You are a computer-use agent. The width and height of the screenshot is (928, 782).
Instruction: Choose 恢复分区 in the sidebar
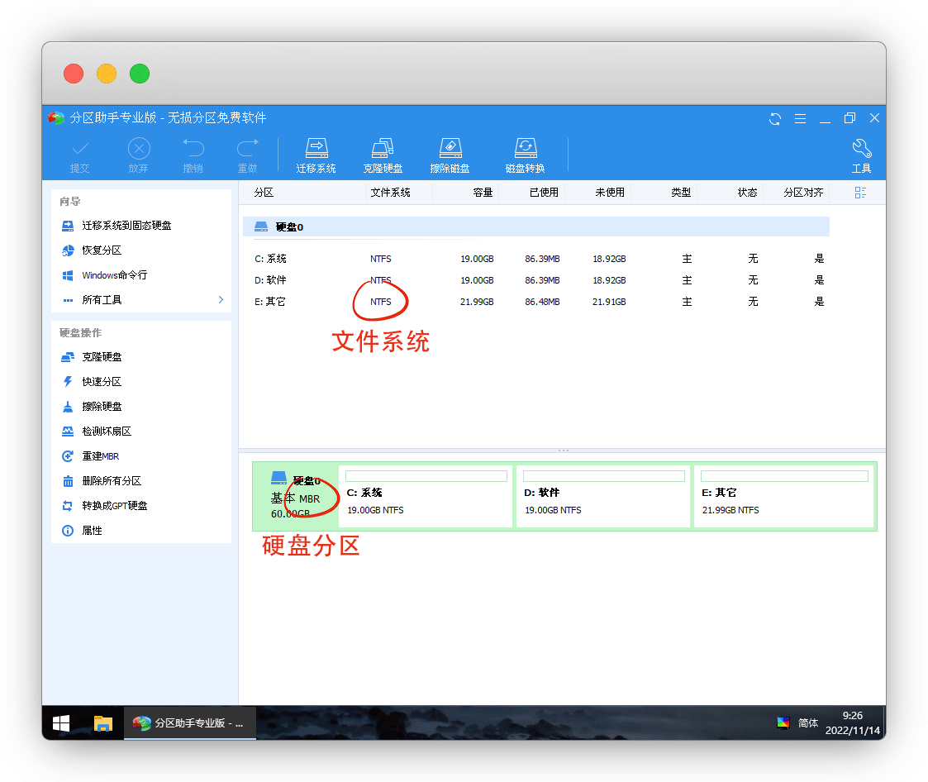pos(102,250)
